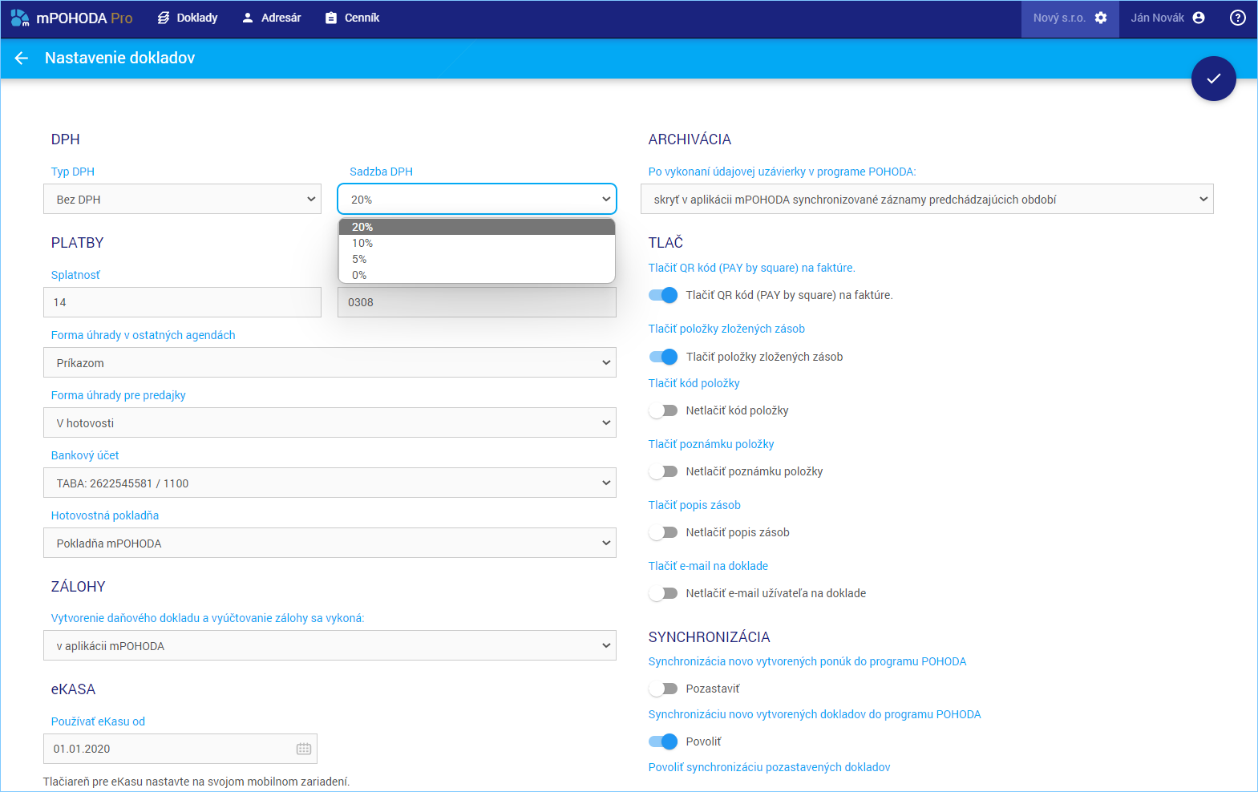Open the Adresár menu
The image size is (1258, 792).
click(272, 18)
